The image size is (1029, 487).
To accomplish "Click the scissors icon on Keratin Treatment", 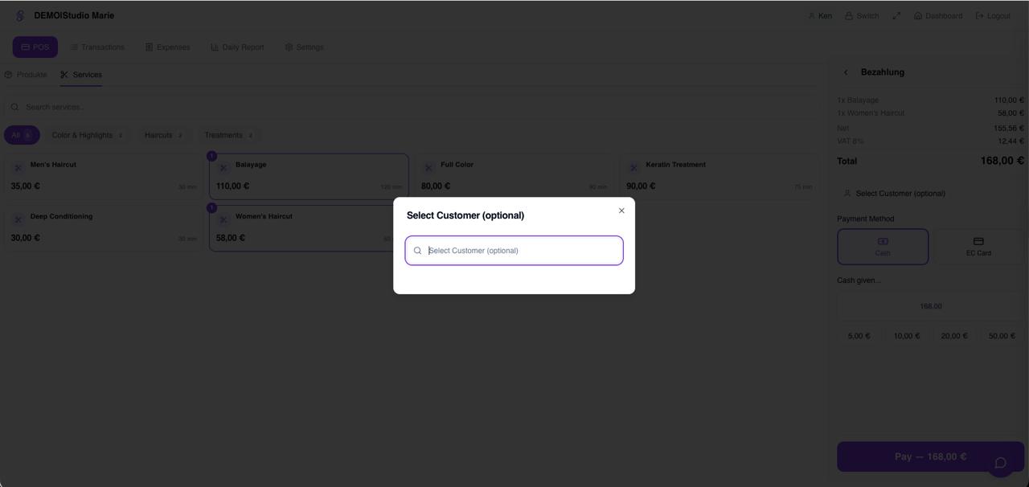I will point(633,167).
